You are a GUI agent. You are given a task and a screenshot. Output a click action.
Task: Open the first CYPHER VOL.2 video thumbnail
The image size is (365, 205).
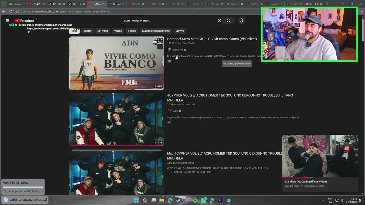point(117,120)
